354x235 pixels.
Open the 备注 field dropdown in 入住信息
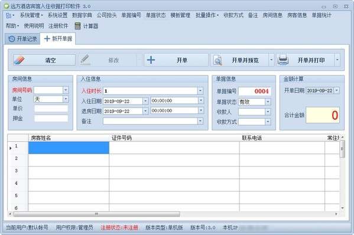coord(200,121)
